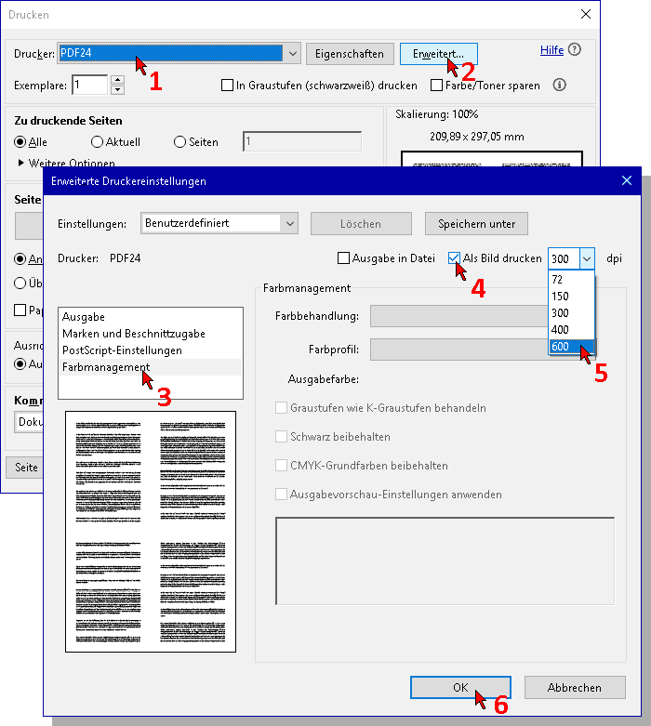Check the Ausgabe in Datei option
This screenshot has height=726, width=651.
pos(344,258)
